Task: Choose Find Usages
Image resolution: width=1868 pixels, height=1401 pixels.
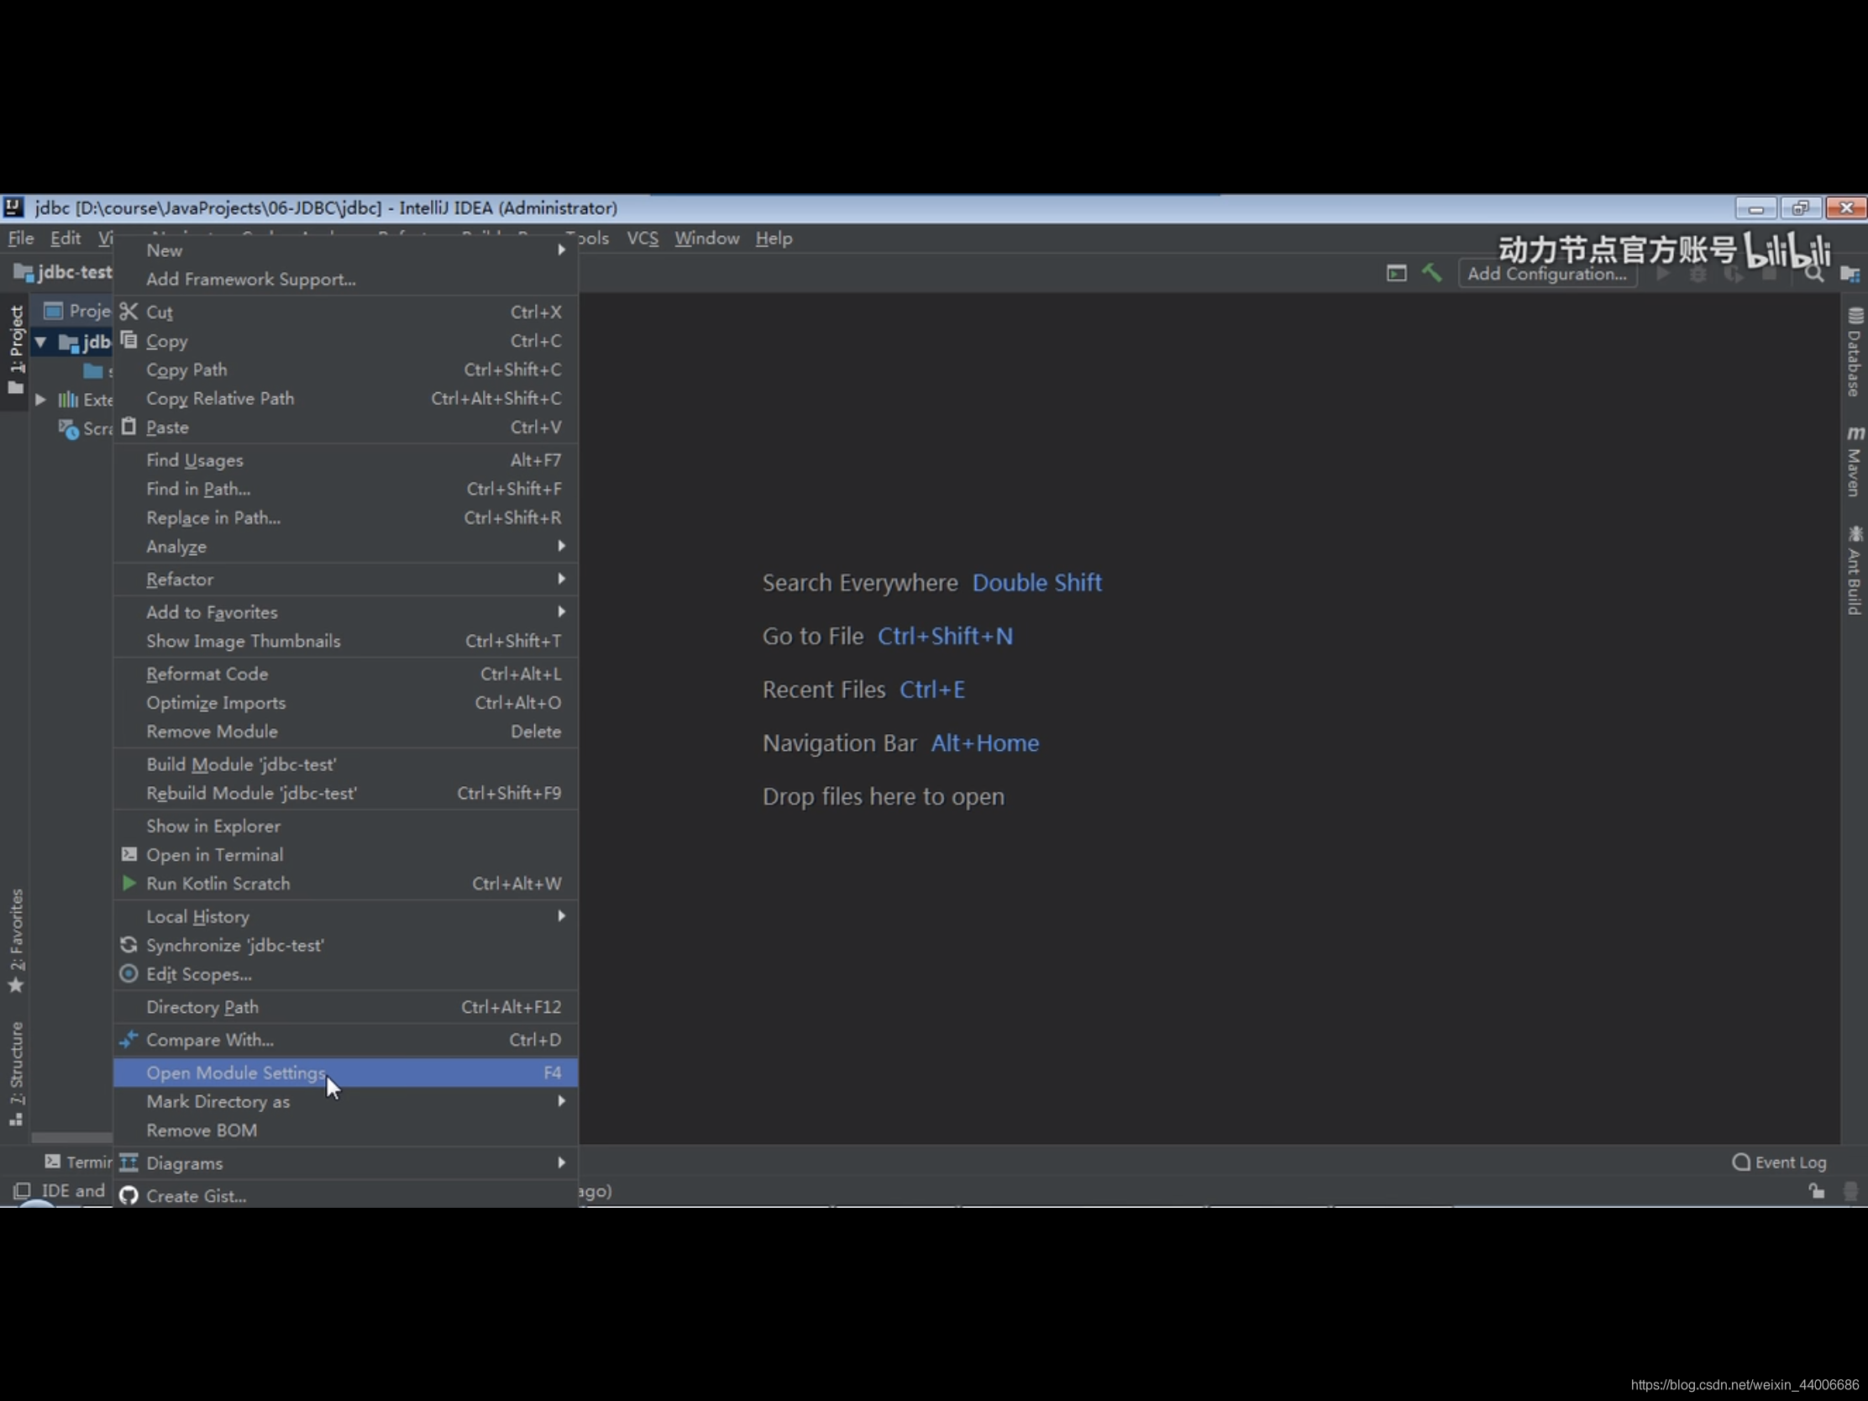Action: click(345, 460)
